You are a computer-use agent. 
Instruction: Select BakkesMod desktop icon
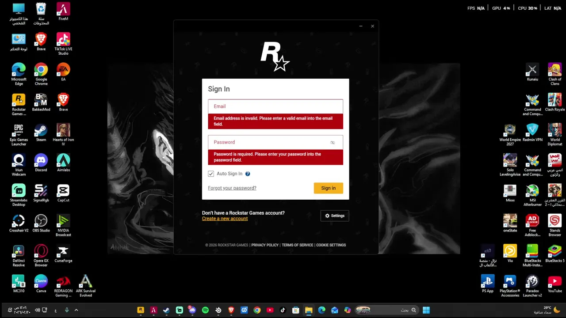click(x=41, y=102)
